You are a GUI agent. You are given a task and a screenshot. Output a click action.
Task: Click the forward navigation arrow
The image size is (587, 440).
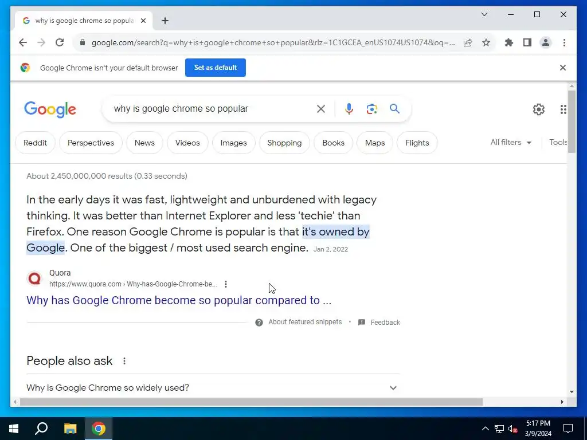pyautogui.click(x=41, y=42)
